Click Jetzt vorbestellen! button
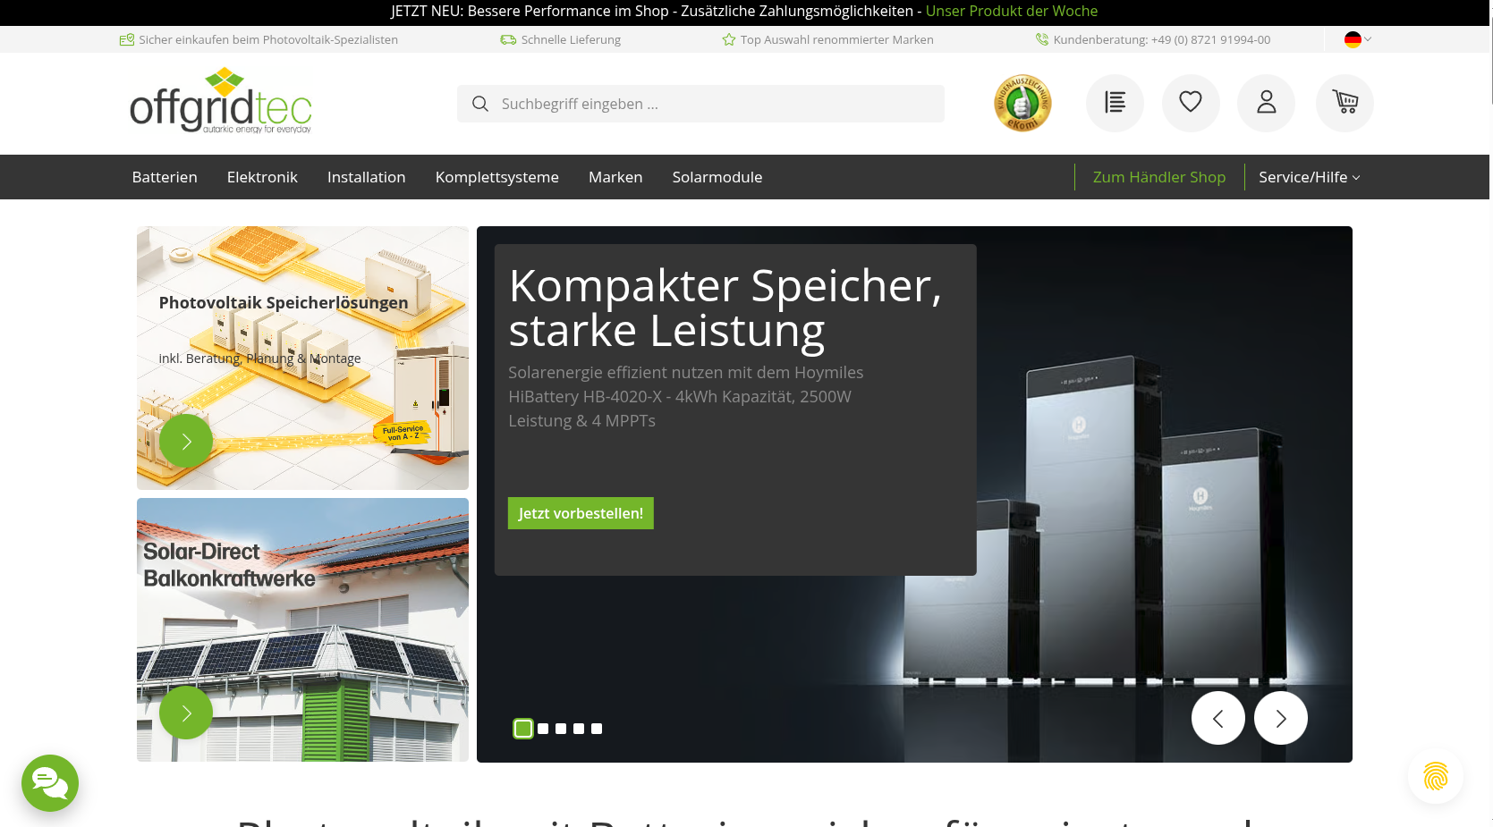Viewport: 1493px width, 827px height. tap(581, 513)
